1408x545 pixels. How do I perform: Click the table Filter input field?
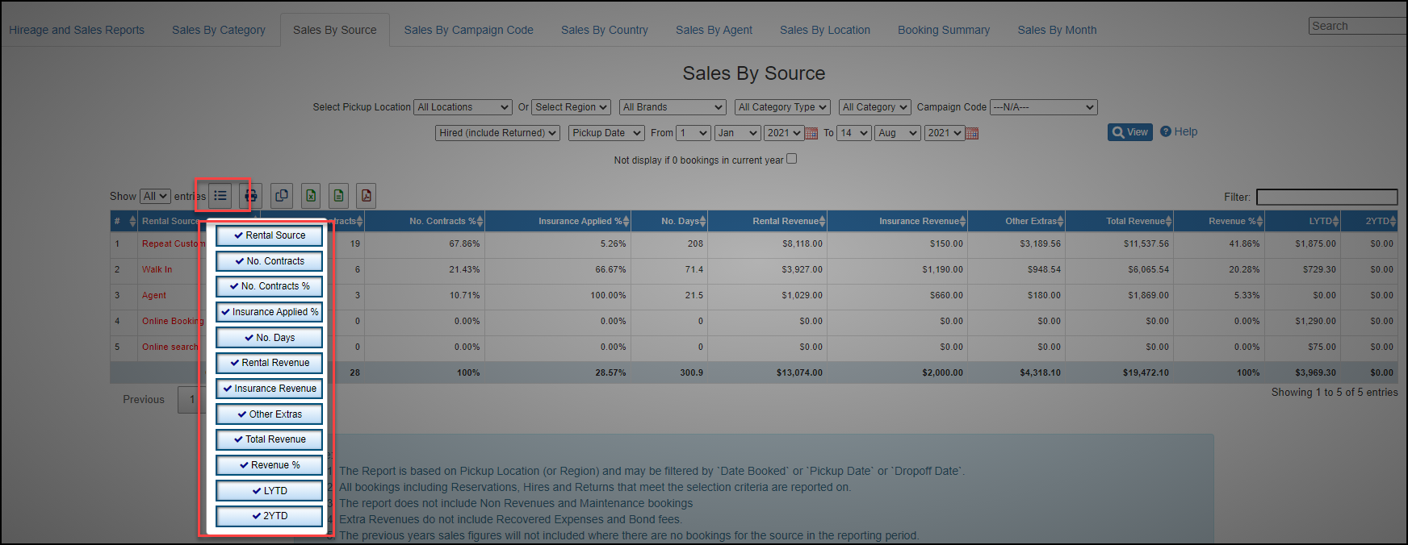[1326, 197]
